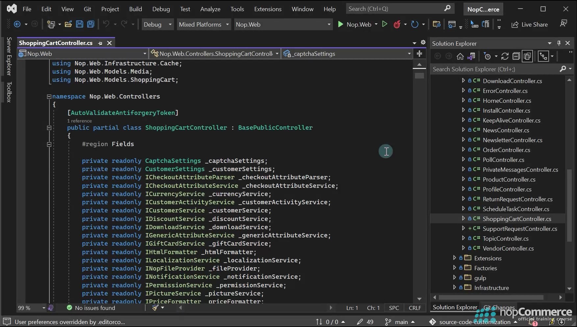Click the Live Share button

point(530,24)
